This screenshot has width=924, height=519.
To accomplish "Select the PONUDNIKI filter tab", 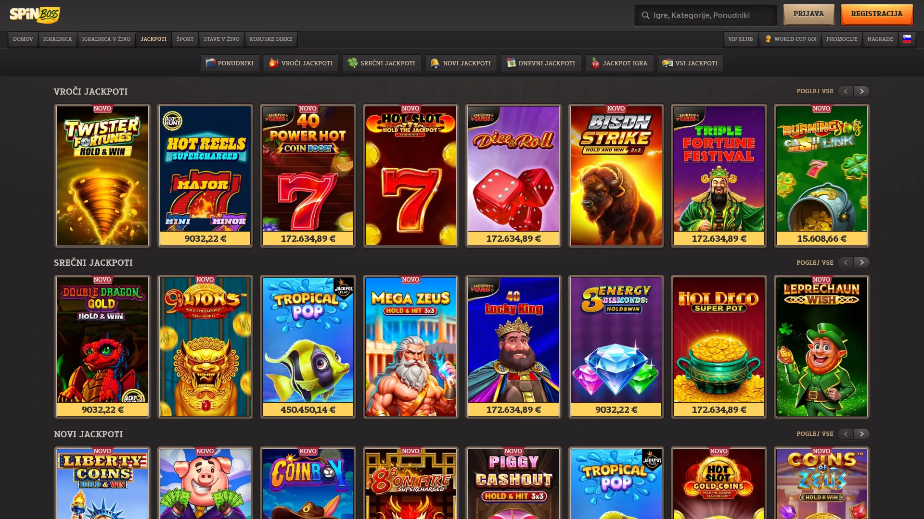I will tap(230, 63).
